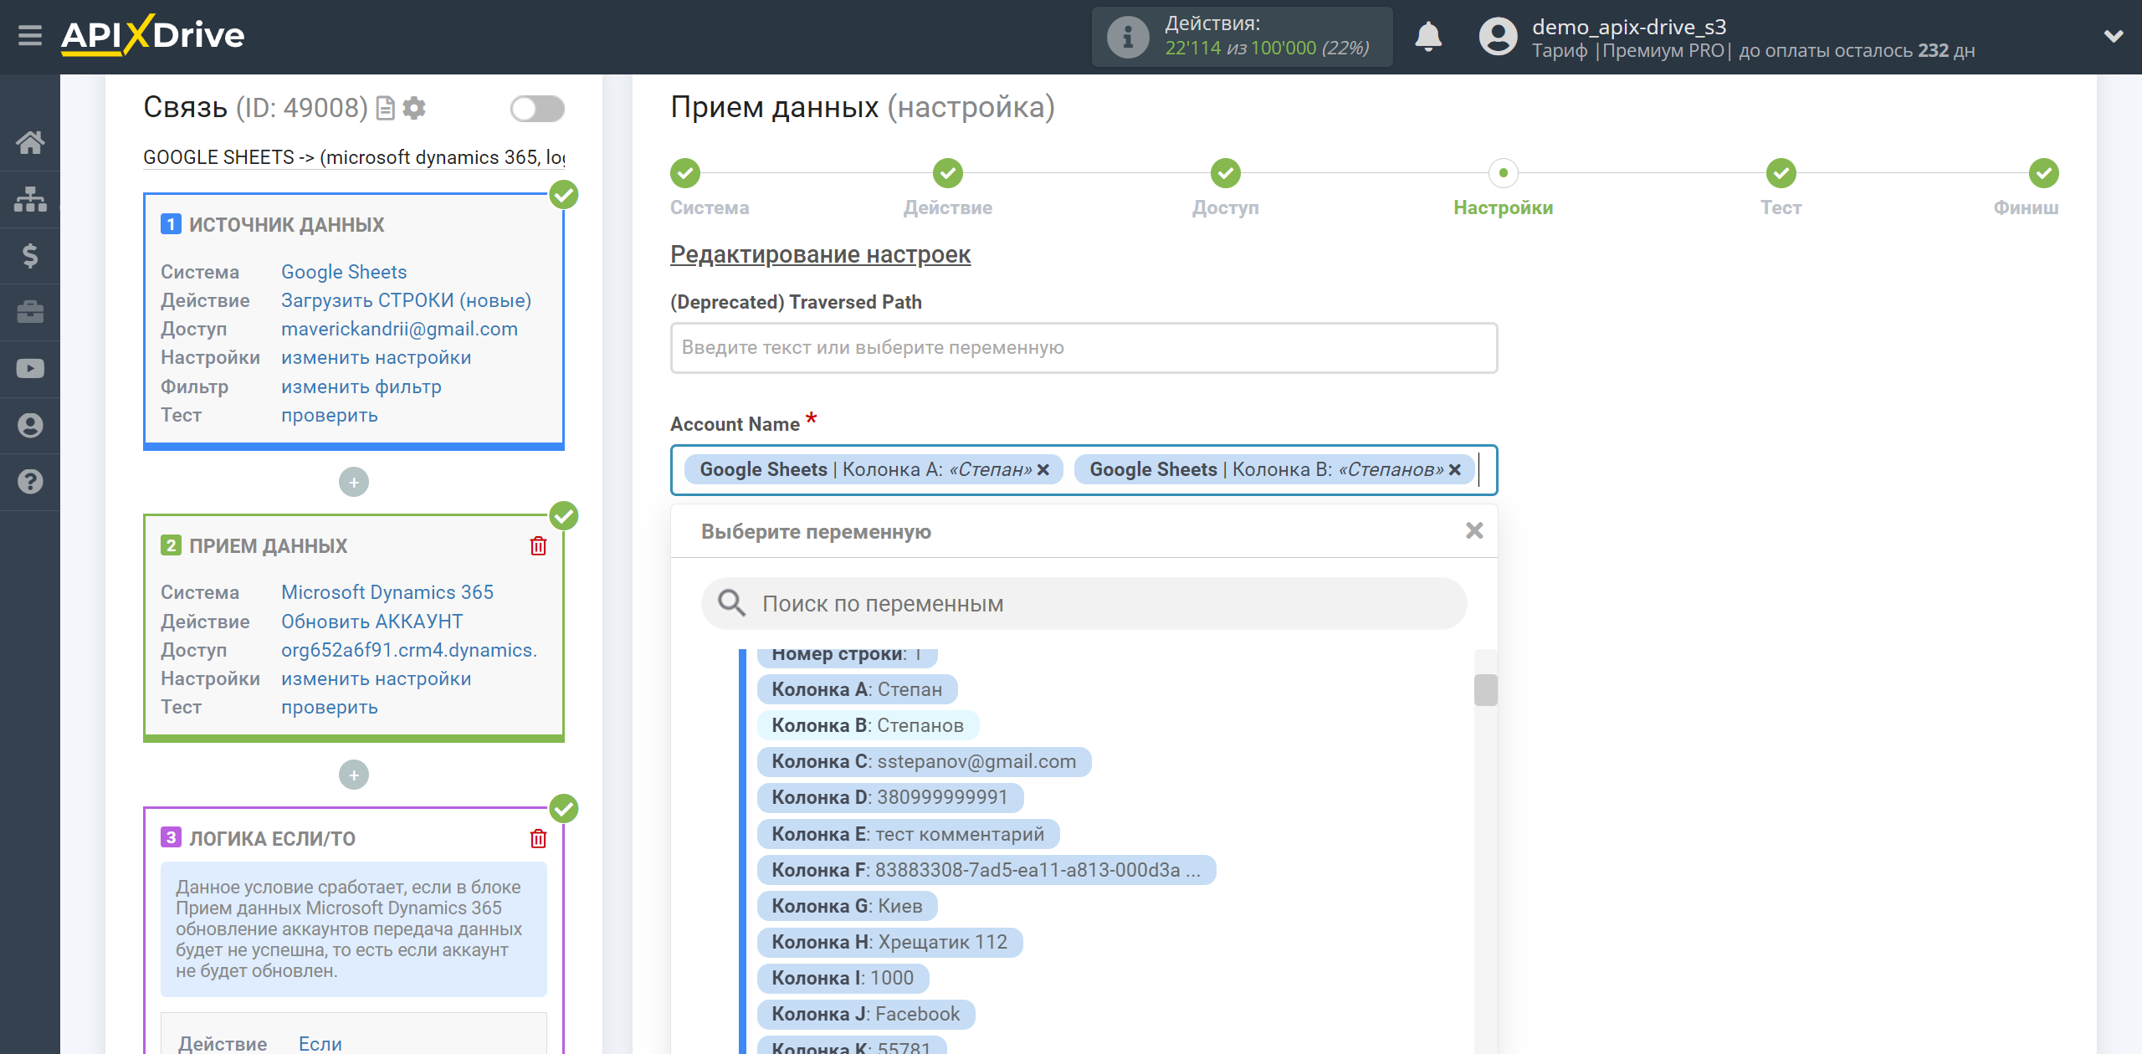Click изменить фильтр link
2142x1054 pixels.
tap(361, 386)
